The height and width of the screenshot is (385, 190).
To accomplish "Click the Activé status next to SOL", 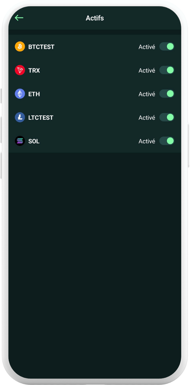I will pyautogui.click(x=147, y=141).
